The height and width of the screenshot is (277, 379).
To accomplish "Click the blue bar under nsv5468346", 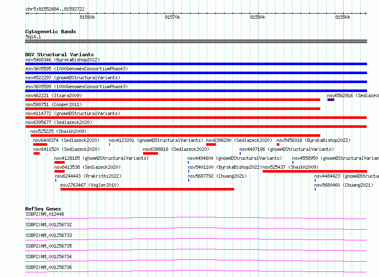I will (196, 64).
